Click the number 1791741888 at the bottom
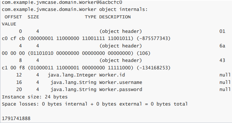Viewport: 232px width, 123px height. (x=16, y=118)
